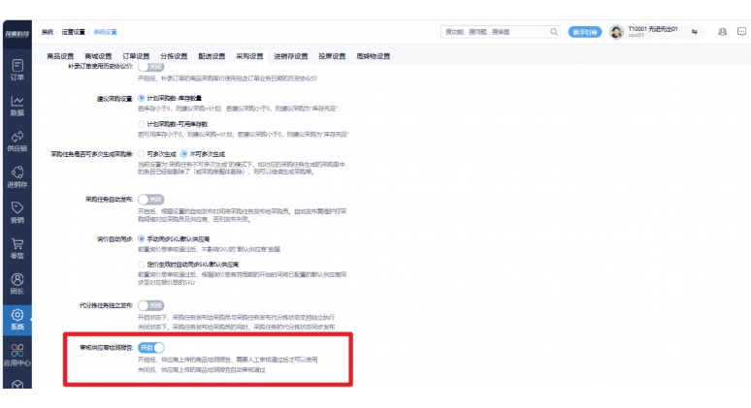Select 计划采购数-库存数量 radio option

click(142, 98)
